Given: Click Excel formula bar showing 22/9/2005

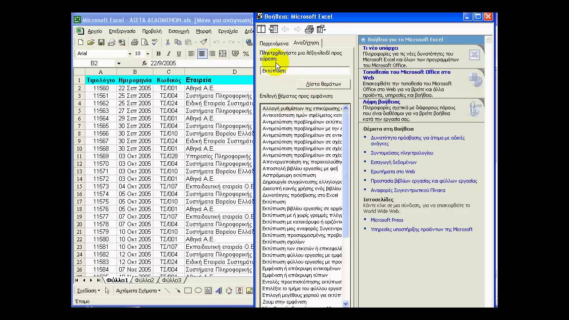Looking at the screenshot, I should [201, 63].
